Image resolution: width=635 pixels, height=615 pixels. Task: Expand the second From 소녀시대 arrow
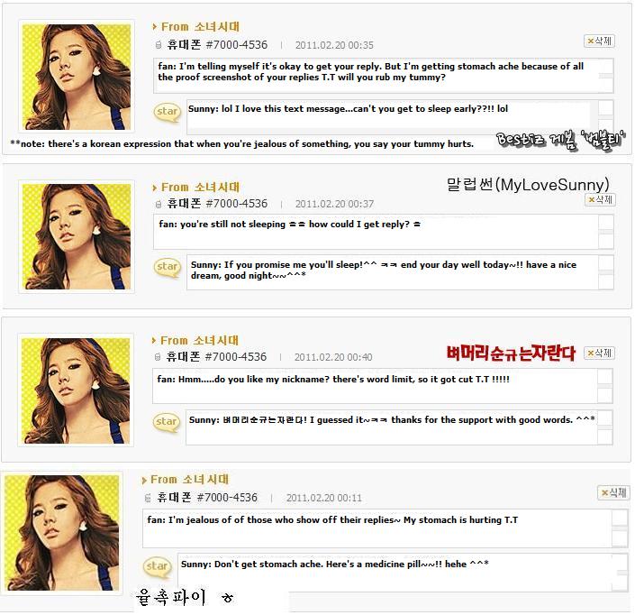154,188
